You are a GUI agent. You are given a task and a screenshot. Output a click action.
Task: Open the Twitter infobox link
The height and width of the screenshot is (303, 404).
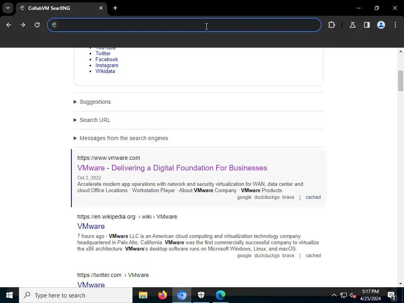point(103,53)
